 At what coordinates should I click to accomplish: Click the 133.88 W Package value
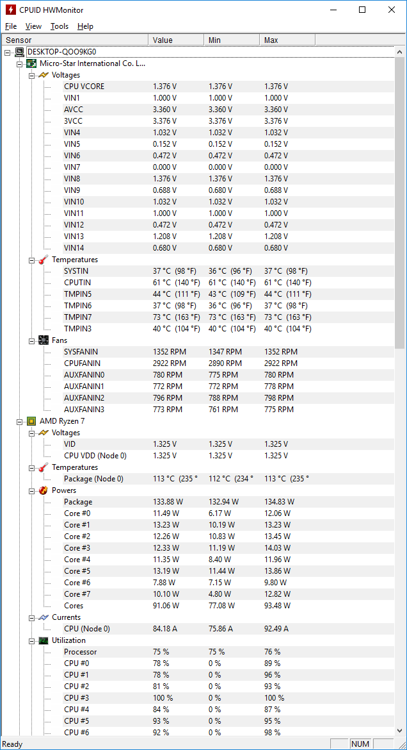pyautogui.click(x=168, y=502)
